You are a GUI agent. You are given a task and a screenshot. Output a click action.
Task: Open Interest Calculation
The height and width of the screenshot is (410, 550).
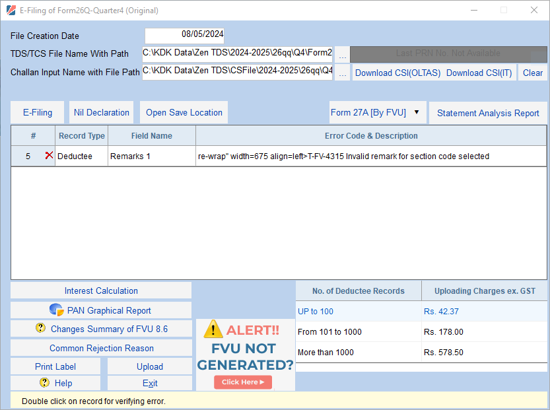[101, 290]
